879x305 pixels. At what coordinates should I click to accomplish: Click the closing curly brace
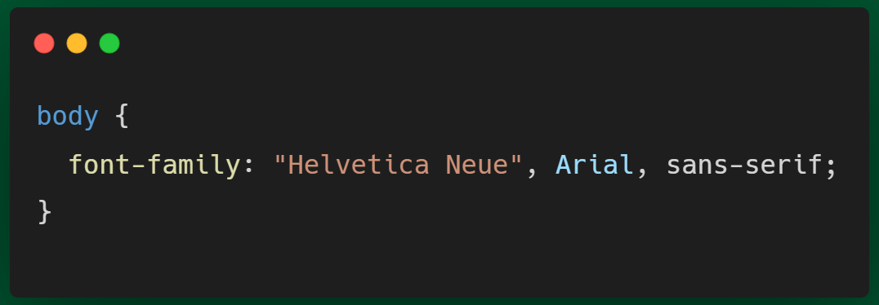point(44,213)
